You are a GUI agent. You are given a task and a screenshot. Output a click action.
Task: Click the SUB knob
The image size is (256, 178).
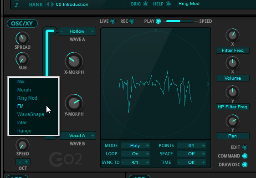[22, 59]
